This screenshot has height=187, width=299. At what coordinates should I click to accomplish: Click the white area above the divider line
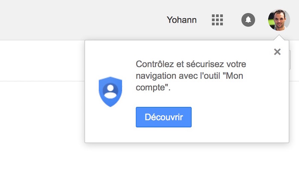tap(43, 61)
